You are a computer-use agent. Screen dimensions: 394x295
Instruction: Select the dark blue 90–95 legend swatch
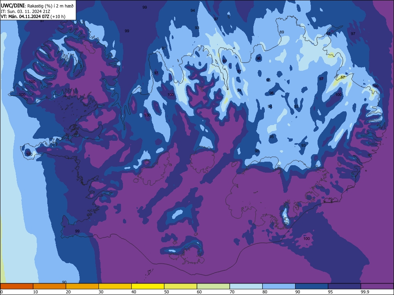pos(312,286)
